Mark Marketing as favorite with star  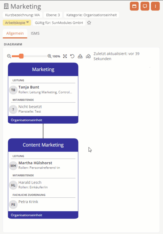pyautogui.click(x=89, y=23)
